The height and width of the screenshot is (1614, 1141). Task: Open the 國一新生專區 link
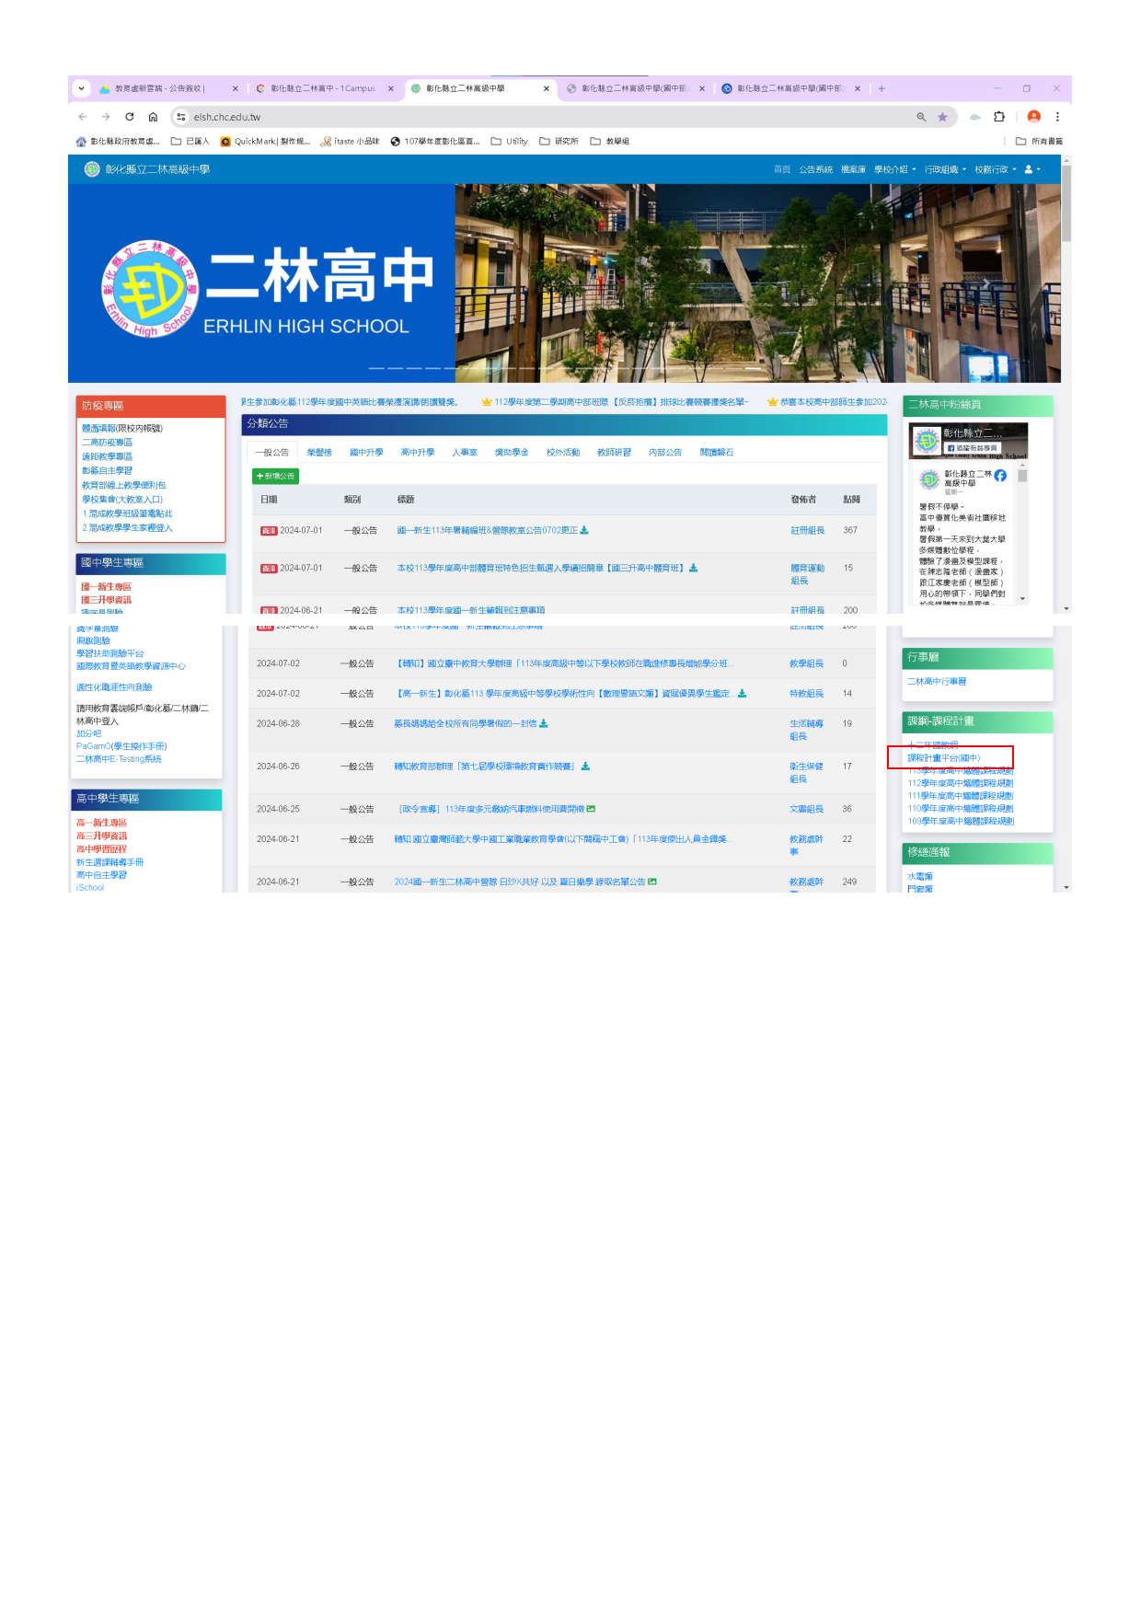[106, 586]
